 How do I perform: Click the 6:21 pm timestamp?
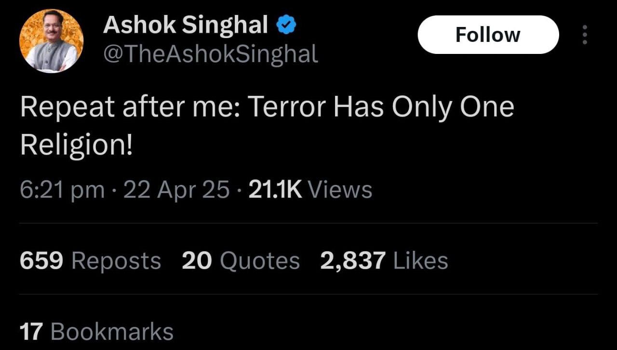click(62, 190)
